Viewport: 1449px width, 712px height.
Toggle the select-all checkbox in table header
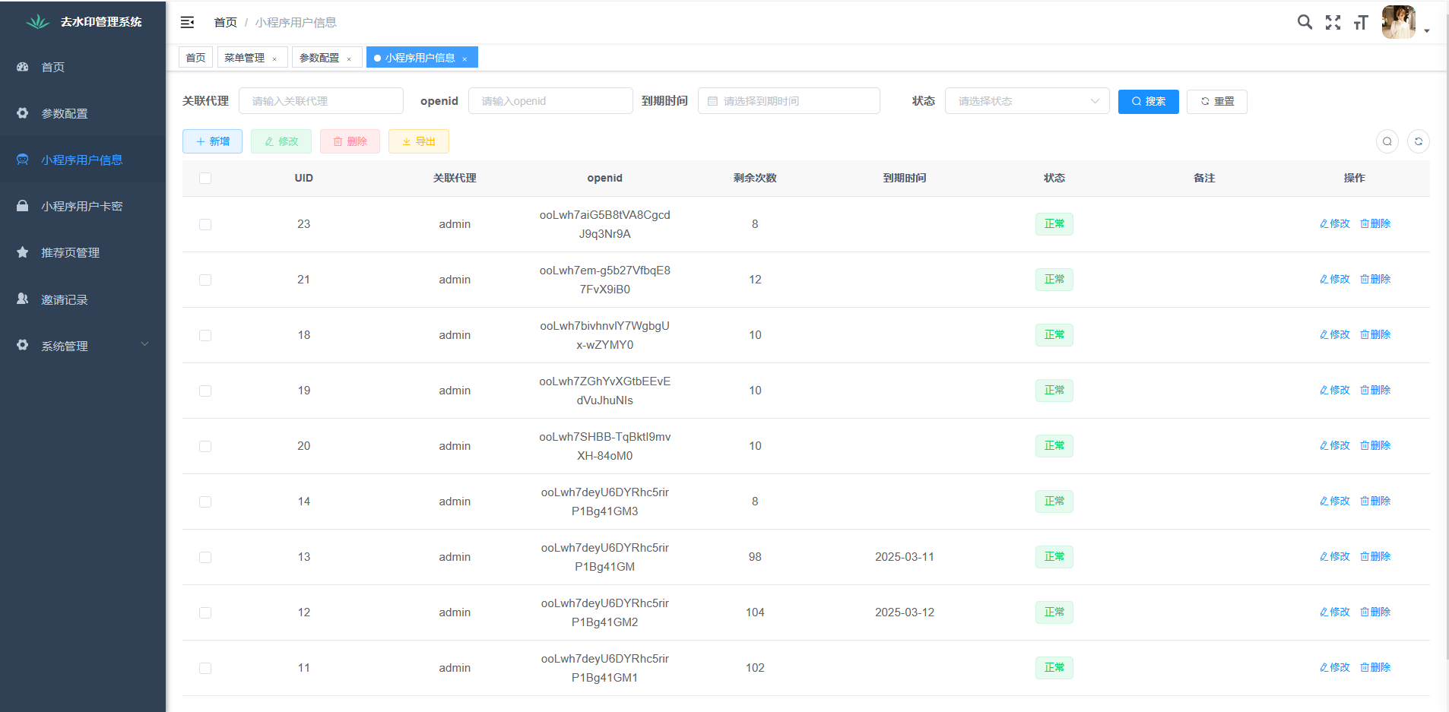tap(205, 179)
